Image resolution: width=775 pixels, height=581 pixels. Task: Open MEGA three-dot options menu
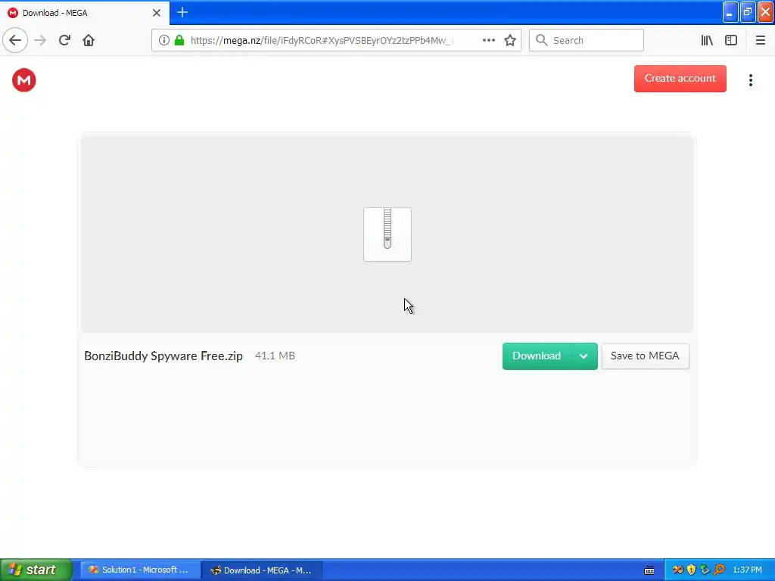click(x=751, y=80)
